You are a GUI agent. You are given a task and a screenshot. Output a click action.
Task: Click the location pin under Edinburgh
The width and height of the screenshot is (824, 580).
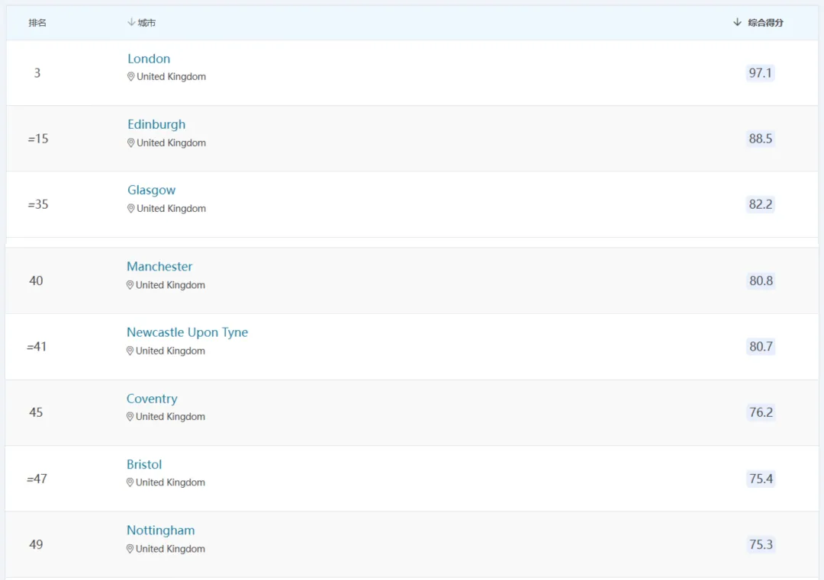tap(131, 143)
